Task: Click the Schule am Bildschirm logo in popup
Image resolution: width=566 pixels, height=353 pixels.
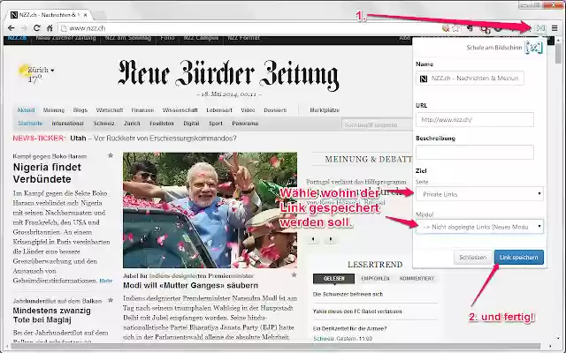Action: [x=534, y=47]
